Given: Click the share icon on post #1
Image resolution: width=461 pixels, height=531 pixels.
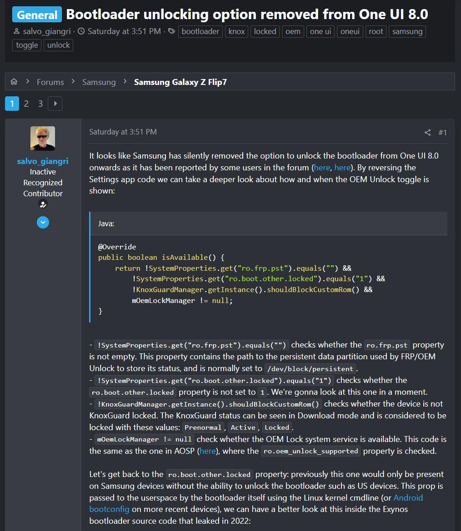Looking at the screenshot, I should [427, 133].
